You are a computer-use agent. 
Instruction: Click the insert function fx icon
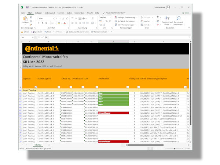coord(46,37)
